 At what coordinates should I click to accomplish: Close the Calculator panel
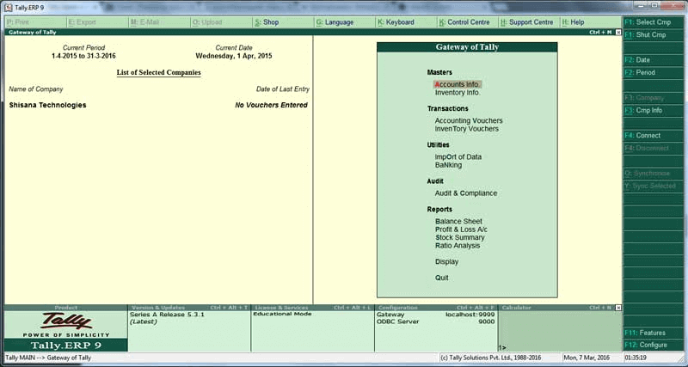[618, 308]
